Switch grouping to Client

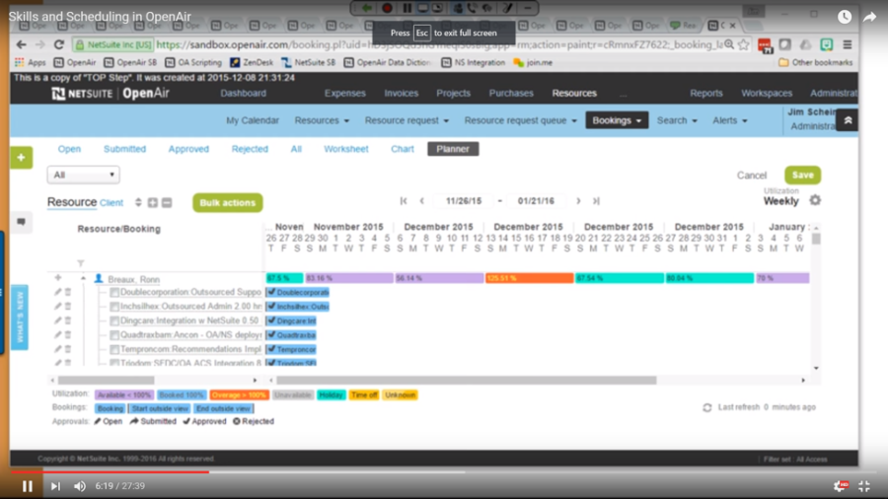click(x=111, y=203)
